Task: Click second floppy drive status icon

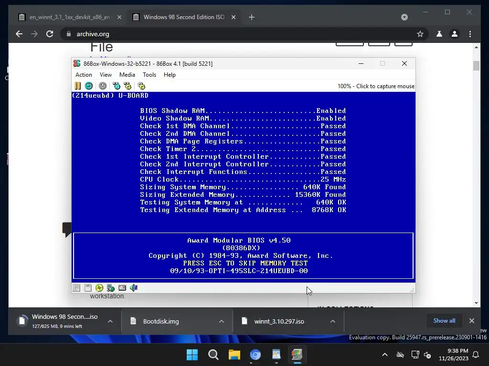Action: coord(88,288)
